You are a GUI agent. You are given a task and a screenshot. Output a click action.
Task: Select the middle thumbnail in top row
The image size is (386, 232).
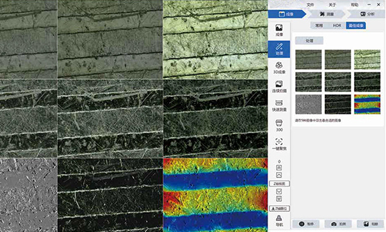point(338,59)
